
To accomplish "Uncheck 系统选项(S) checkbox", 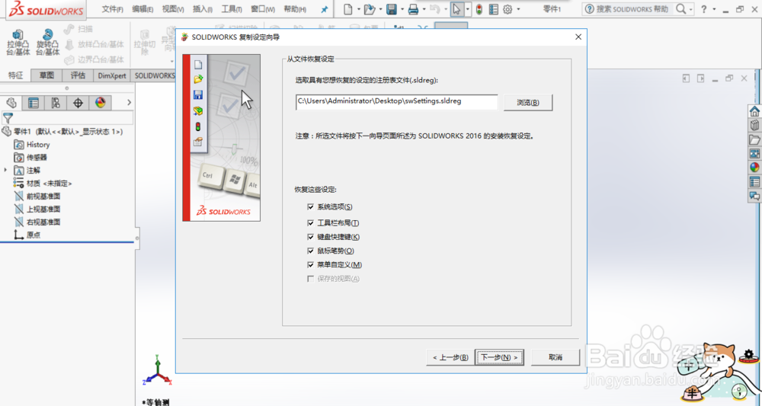I will [311, 207].
